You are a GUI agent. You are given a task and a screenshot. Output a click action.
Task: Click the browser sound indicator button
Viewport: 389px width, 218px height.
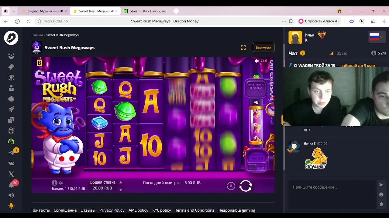(x=5, y=11)
